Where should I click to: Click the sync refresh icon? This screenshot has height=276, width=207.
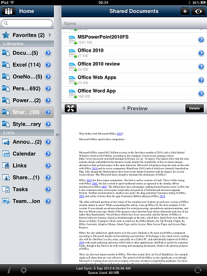tap(198, 270)
